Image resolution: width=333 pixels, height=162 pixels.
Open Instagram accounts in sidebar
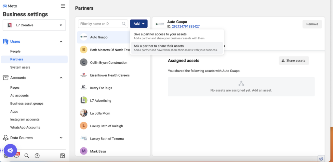[25, 119]
